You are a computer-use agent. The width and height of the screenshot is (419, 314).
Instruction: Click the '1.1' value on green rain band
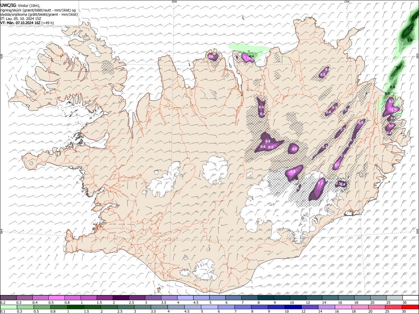pos(398,68)
